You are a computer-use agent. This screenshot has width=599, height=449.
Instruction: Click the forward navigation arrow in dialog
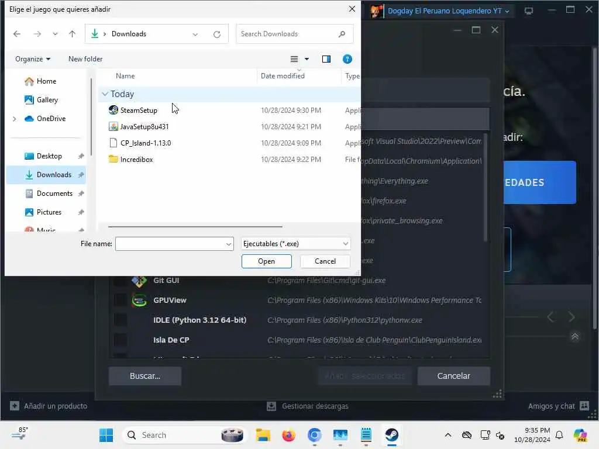coord(37,34)
